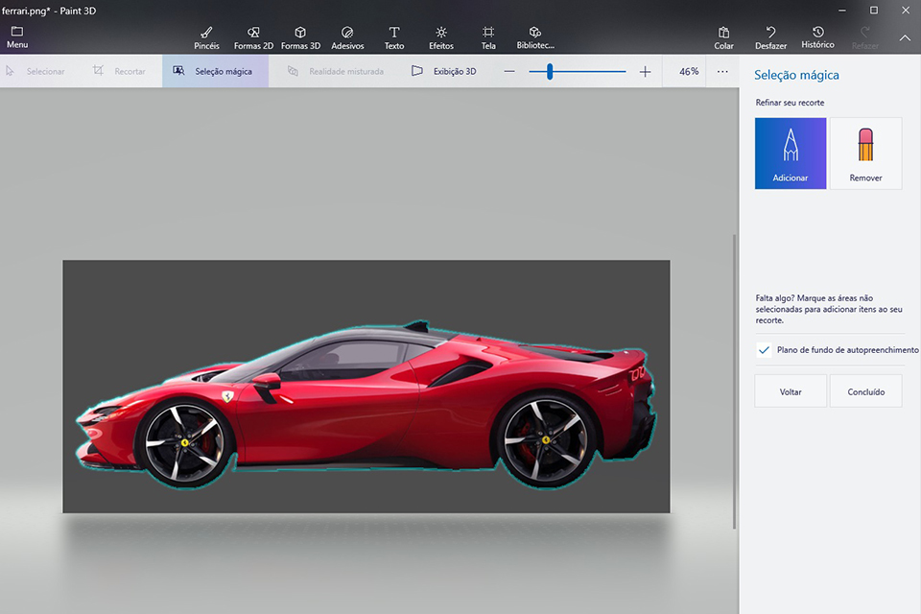Click the Concluído button

point(865,391)
